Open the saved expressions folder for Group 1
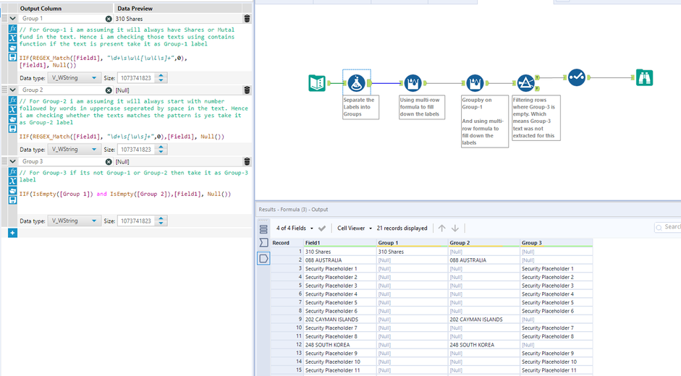681x376 pixels. [12, 48]
